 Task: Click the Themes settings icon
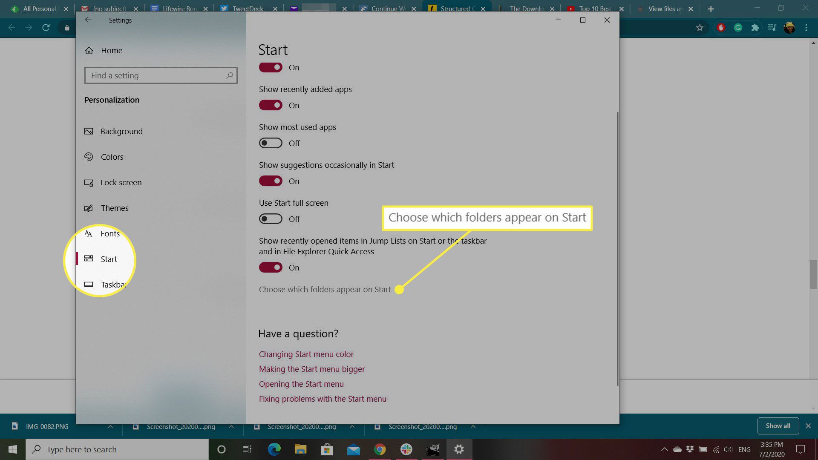89,208
